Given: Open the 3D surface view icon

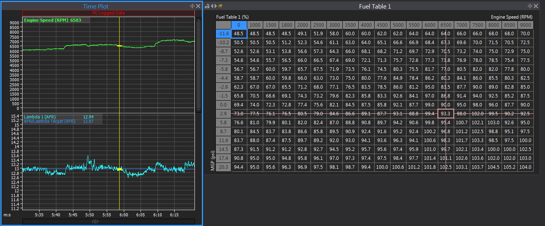Looking at the screenshot, I should pyautogui.click(x=220, y=6).
